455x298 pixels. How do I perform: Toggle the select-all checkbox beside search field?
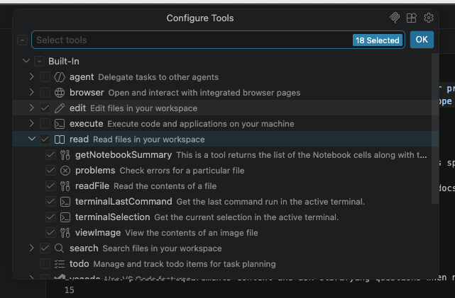point(22,40)
